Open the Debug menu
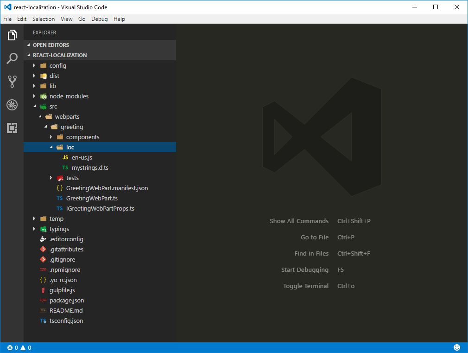 tap(99, 19)
